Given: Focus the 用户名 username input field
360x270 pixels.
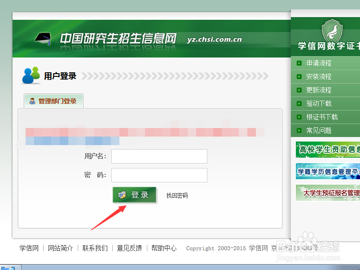Looking at the screenshot, I should tap(159, 156).
